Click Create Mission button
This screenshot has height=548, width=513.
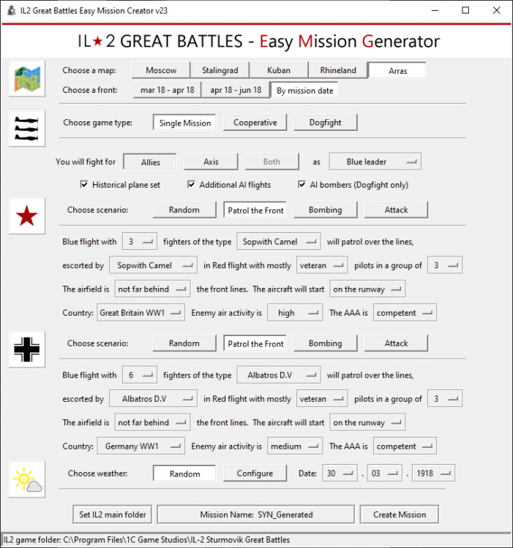point(400,514)
